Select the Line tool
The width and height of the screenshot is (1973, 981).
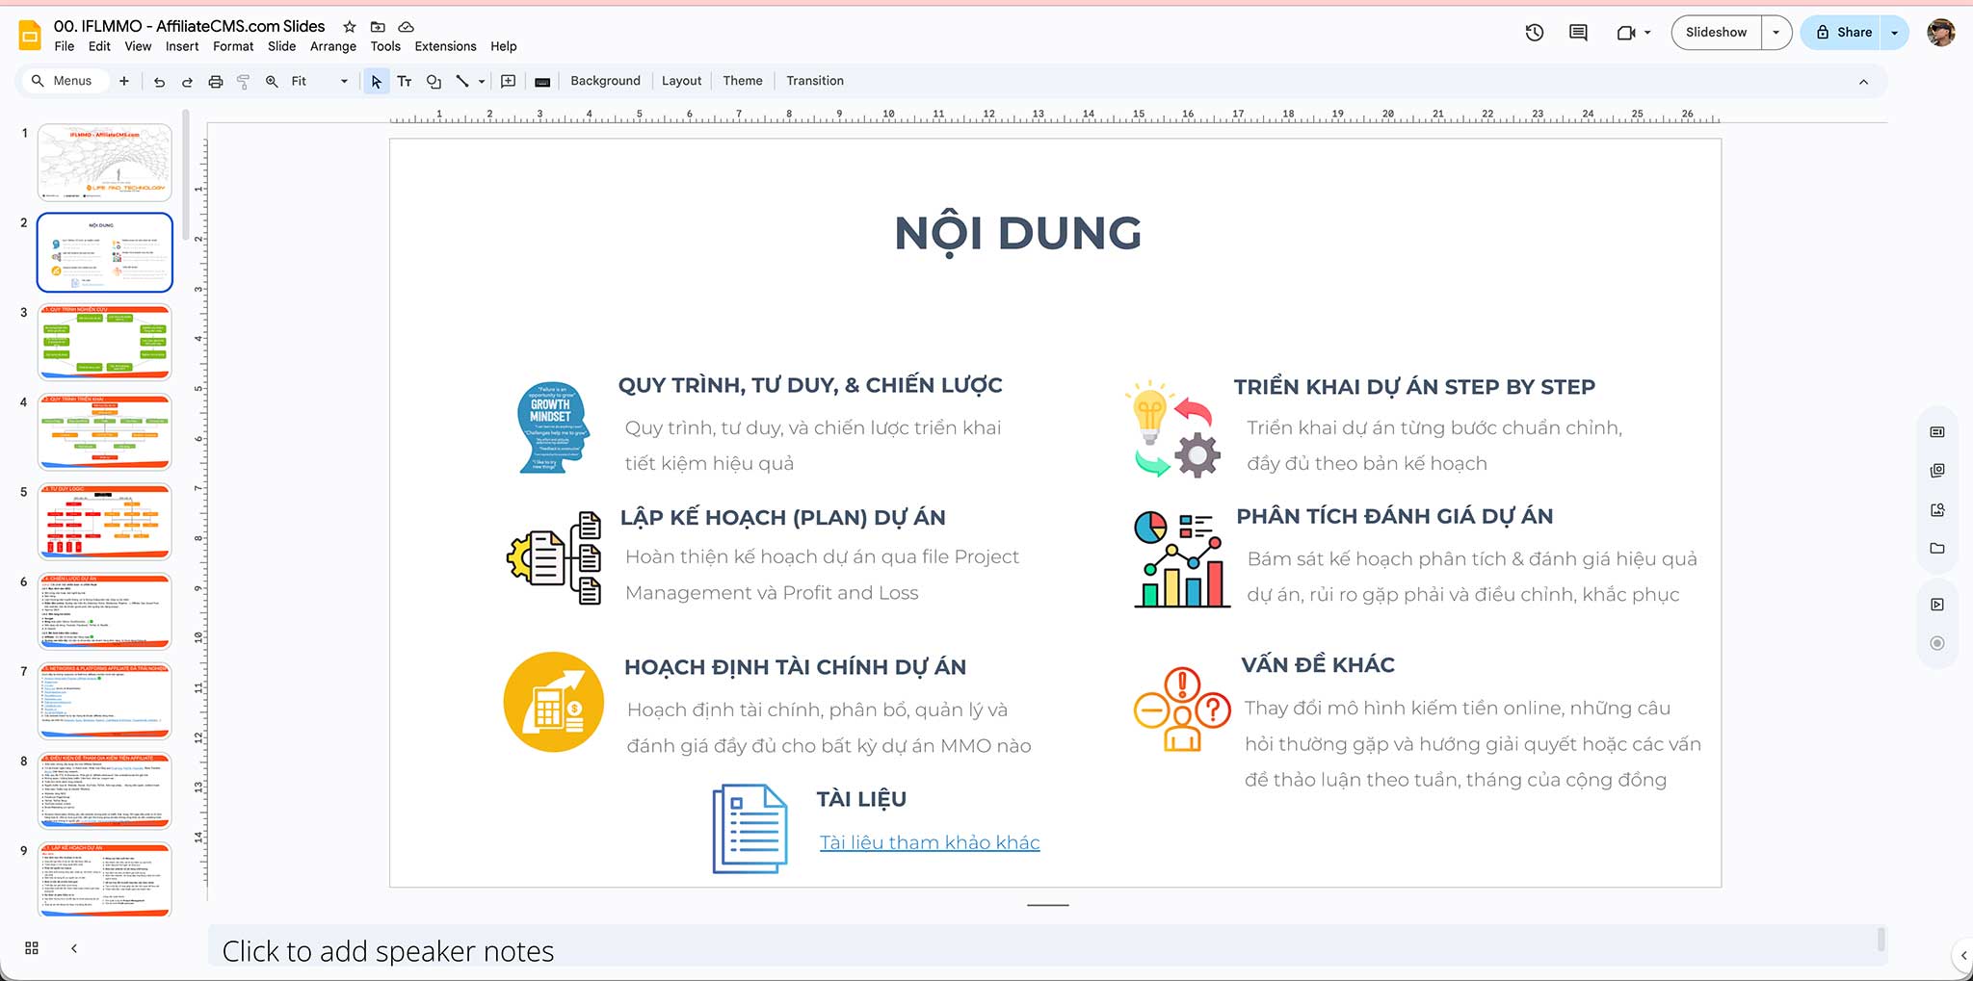(462, 82)
